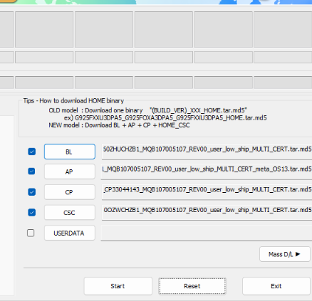Click the white log panel at left edge
This screenshot has width=312, height=301.
pyautogui.click(x=7, y=206)
